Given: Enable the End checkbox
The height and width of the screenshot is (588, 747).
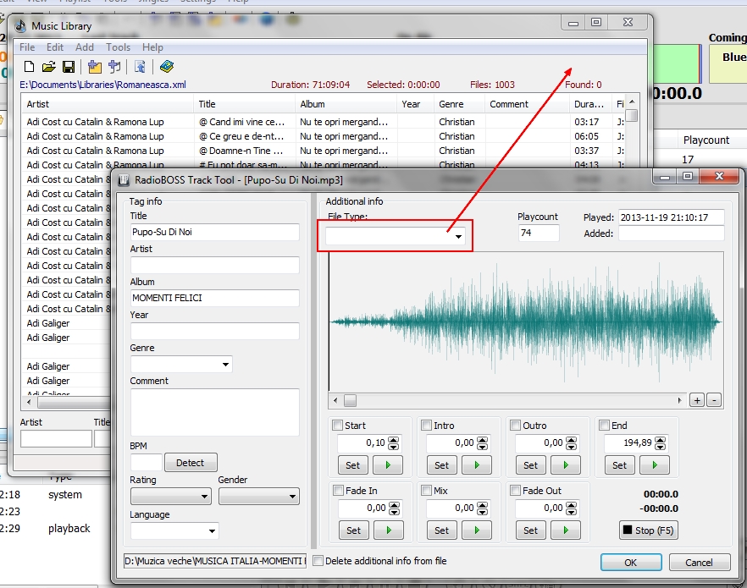Looking at the screenshot, I should coord(604,426).
